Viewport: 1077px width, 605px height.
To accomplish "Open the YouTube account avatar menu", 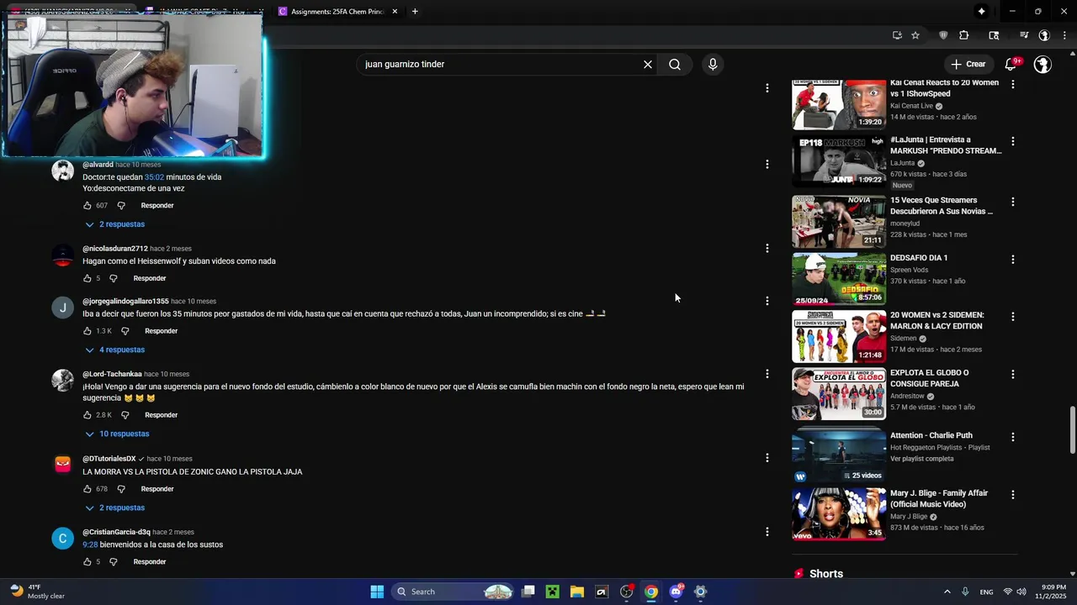I will point(1043,64).
